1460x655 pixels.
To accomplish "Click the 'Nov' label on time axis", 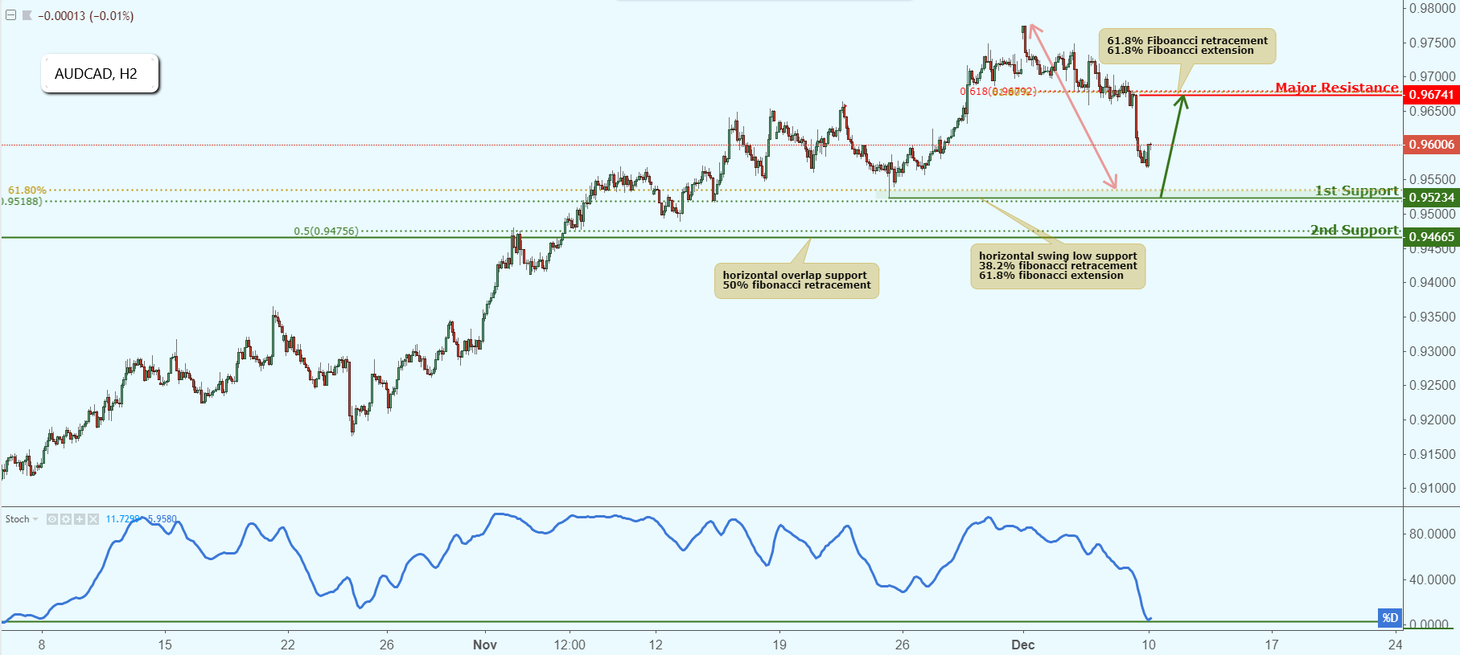I will [x=485, y=645].
